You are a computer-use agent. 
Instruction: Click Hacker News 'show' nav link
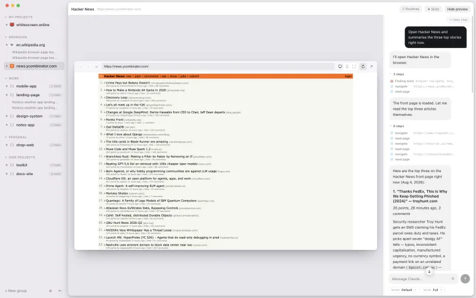coord(173,77)
